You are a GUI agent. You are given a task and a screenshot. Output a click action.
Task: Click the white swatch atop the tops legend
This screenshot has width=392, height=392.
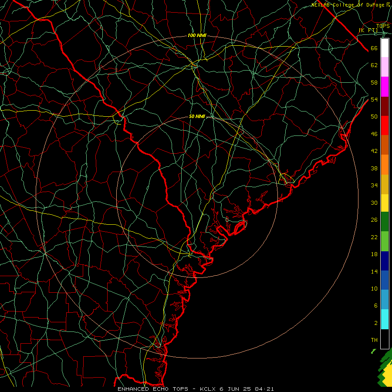coord(385,48)
